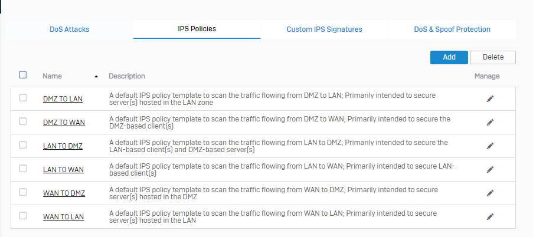
Task: Open the DMZ TO WAN policy link
Action: click(64, 123)
